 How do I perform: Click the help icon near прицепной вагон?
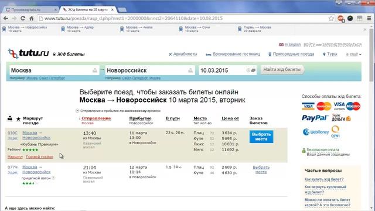click(53, 178)
